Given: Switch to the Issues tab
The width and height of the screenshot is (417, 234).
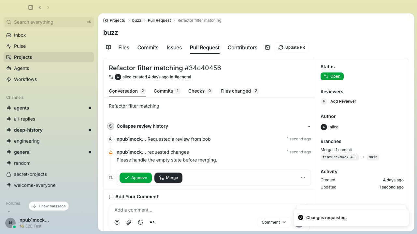Looking at the screenshot, I should coord(174,47).
